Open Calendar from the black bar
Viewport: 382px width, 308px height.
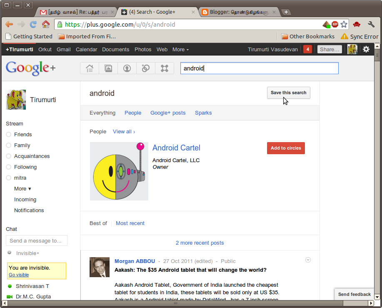[86, 50]
